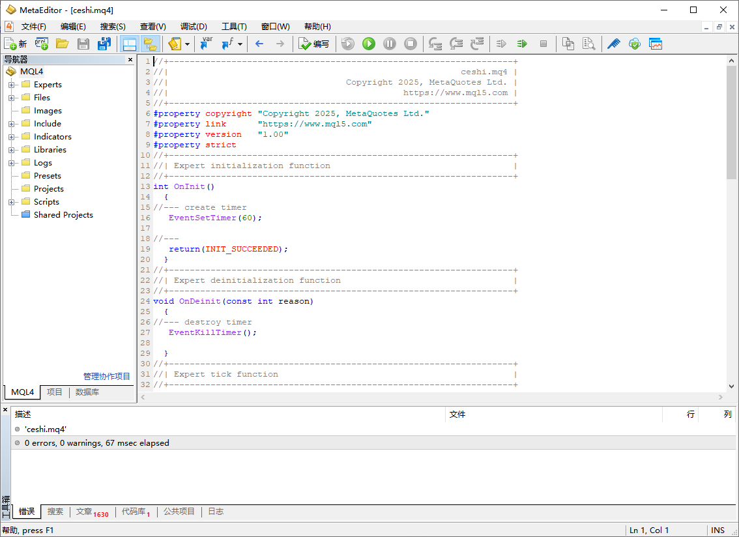This screenshot has width=739, height=537.
Task: Switch to the 数据库 navigator tab
Action: tap(87, 392)
